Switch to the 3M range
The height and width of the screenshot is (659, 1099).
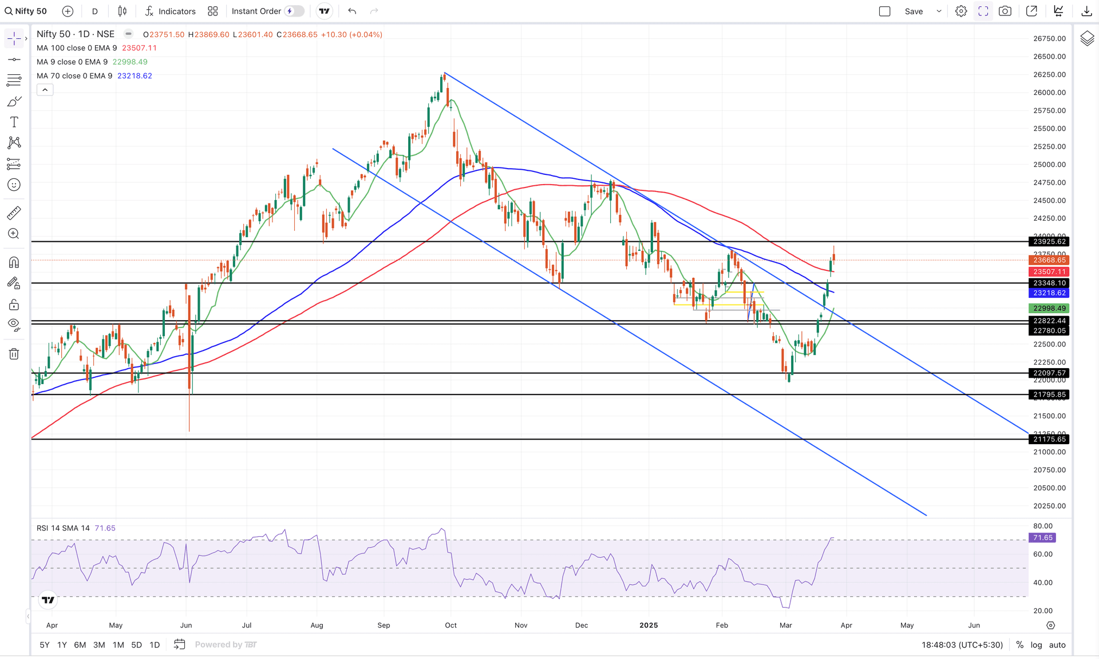pos(99,645)
